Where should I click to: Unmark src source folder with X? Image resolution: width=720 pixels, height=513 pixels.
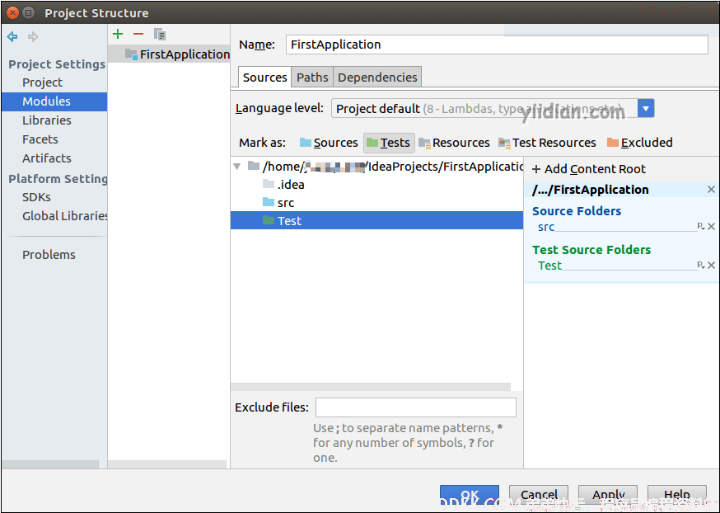tap(711, 226)
